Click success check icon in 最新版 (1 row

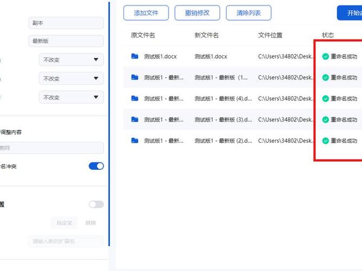325,77
